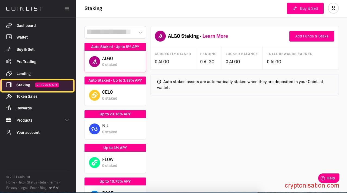Expand the Products submenu chevron
This screenshot has height=193, width=347.
point(67,120)
